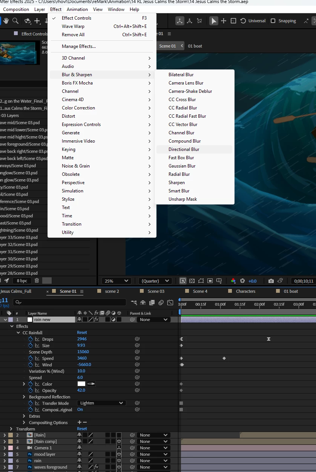Toggle the Opacity stopwatch keyframing

pos(31,391)
